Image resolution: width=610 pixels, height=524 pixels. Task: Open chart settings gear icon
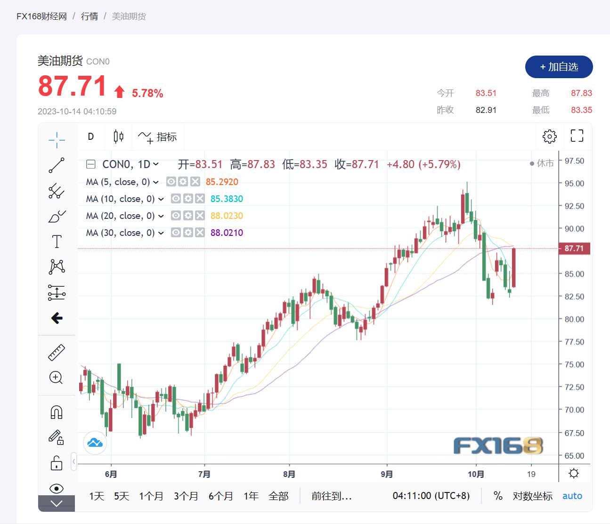[550, 136]
